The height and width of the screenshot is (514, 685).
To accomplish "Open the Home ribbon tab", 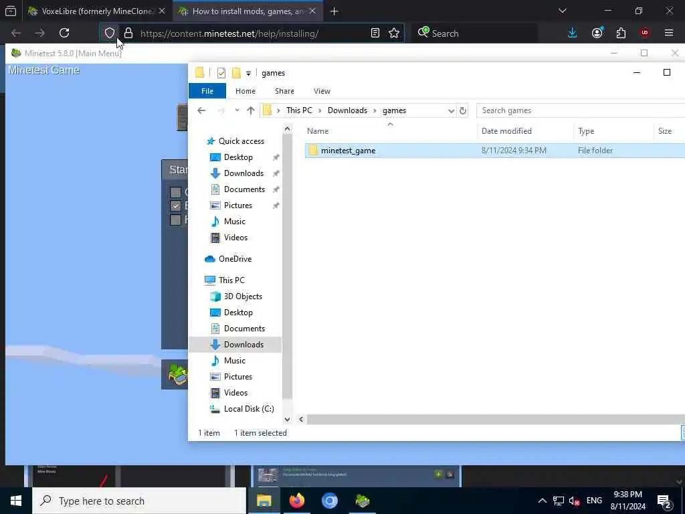I will [245, 91].
